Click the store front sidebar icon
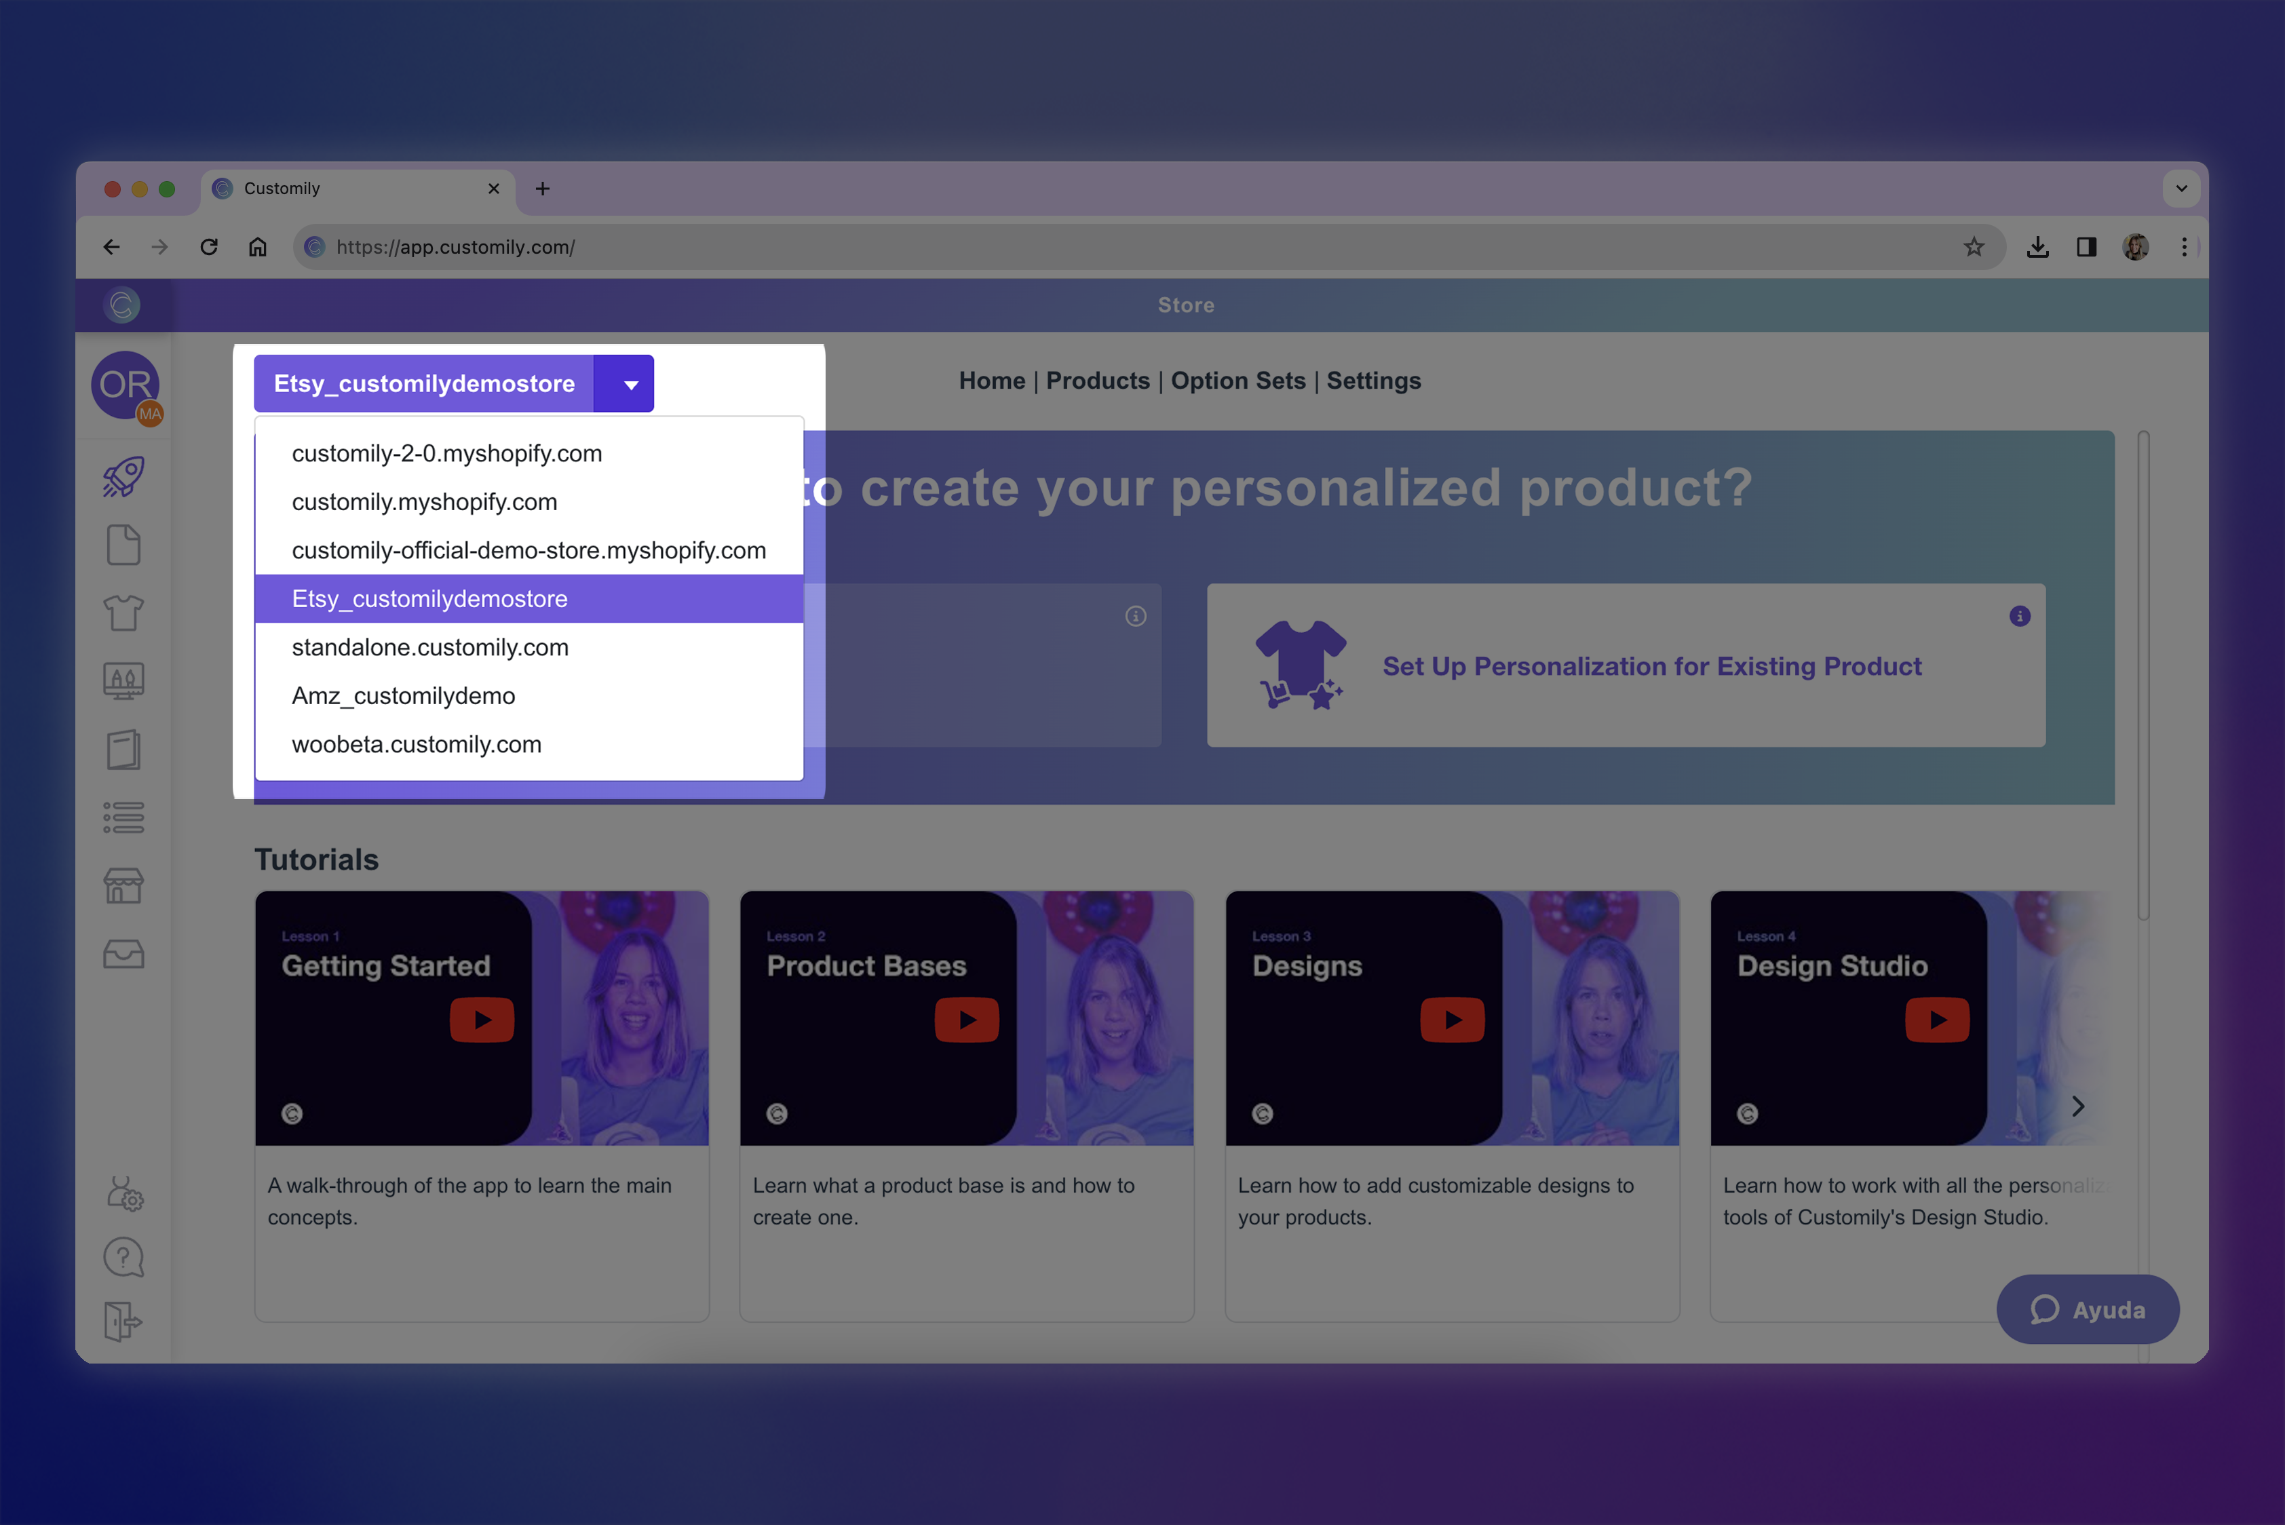The width and height of the screenshot is (2285, 1525). click(x=123, y=886)
